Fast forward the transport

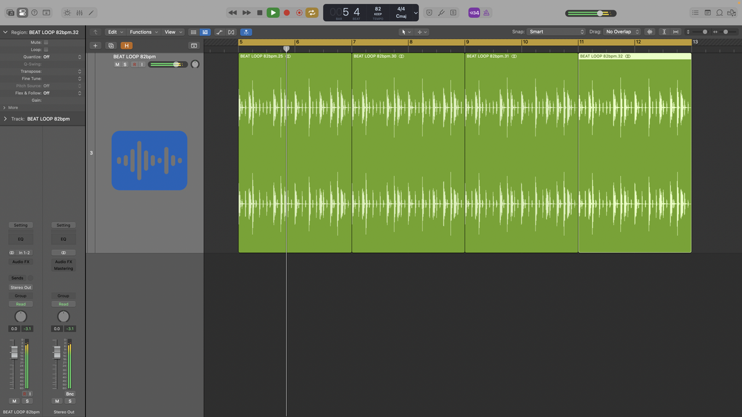click(x=246, y=12)
